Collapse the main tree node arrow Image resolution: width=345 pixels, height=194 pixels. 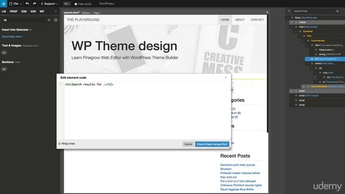(x=292, y=27)
